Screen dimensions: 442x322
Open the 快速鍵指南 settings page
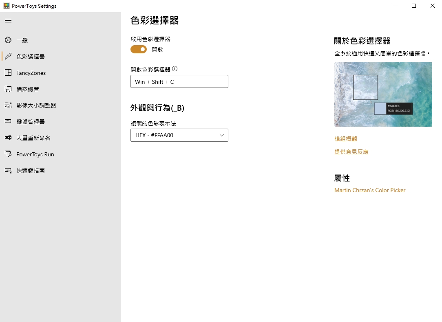click(60, 171)
